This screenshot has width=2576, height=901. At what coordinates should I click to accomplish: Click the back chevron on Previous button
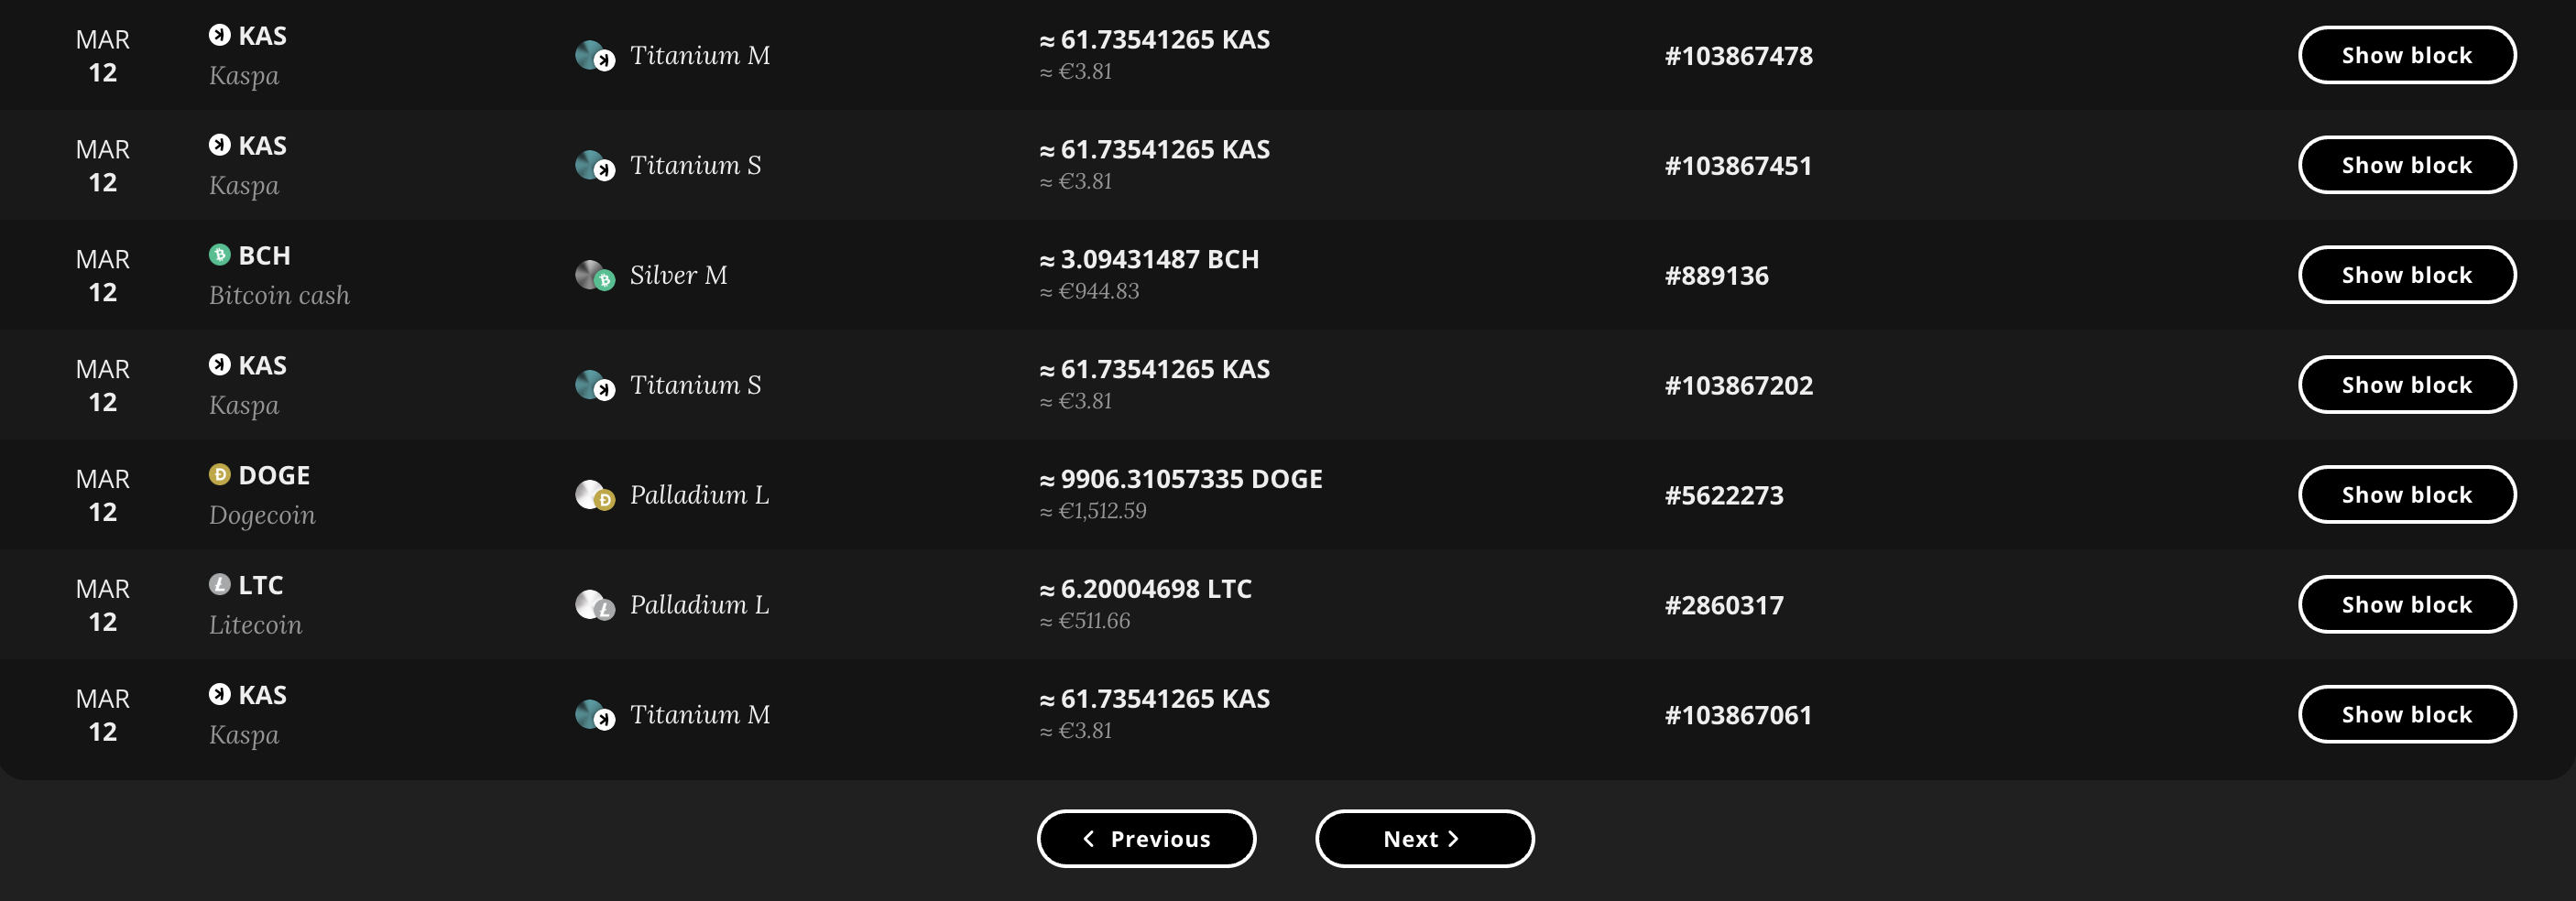[1089, 839]
